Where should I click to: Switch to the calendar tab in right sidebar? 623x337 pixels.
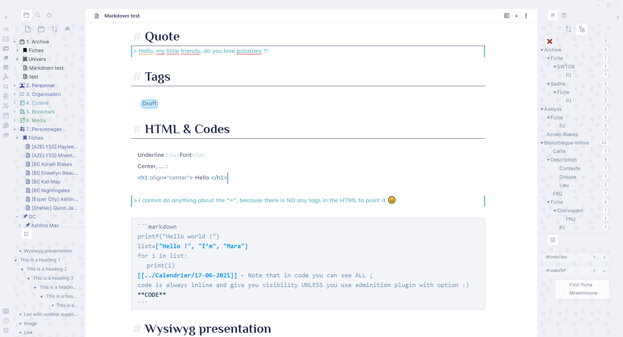point(564,15)
